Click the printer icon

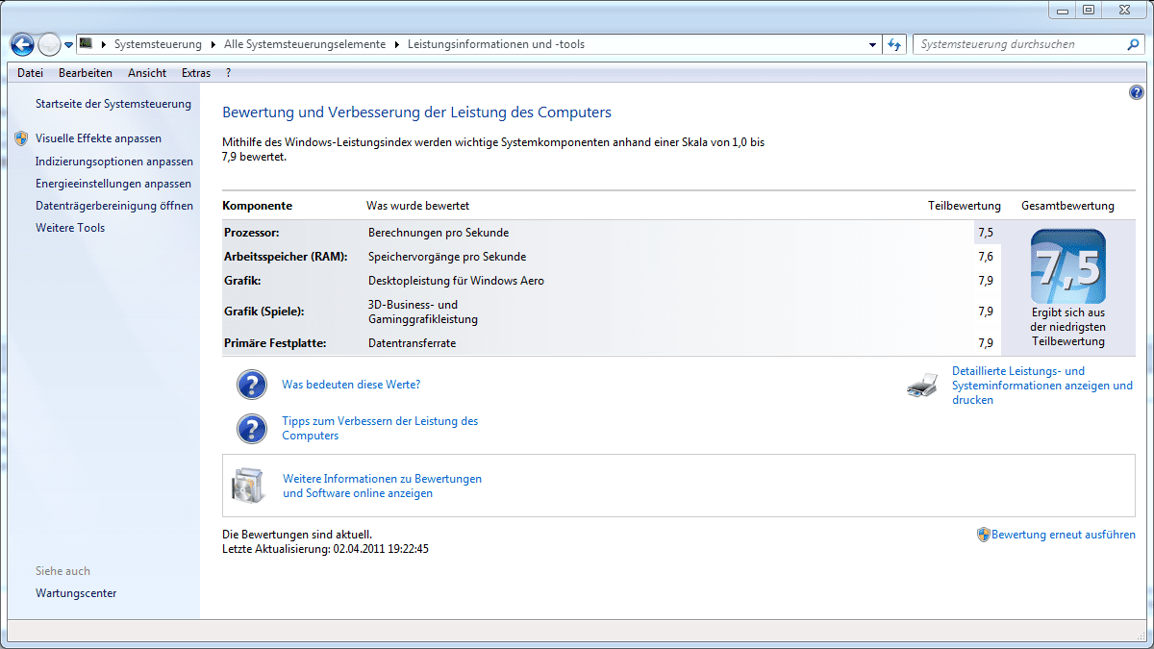point(921,386)
